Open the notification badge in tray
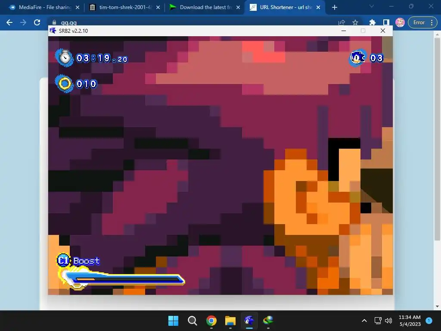Screen dimensions: 441x331 click(429, 321)
